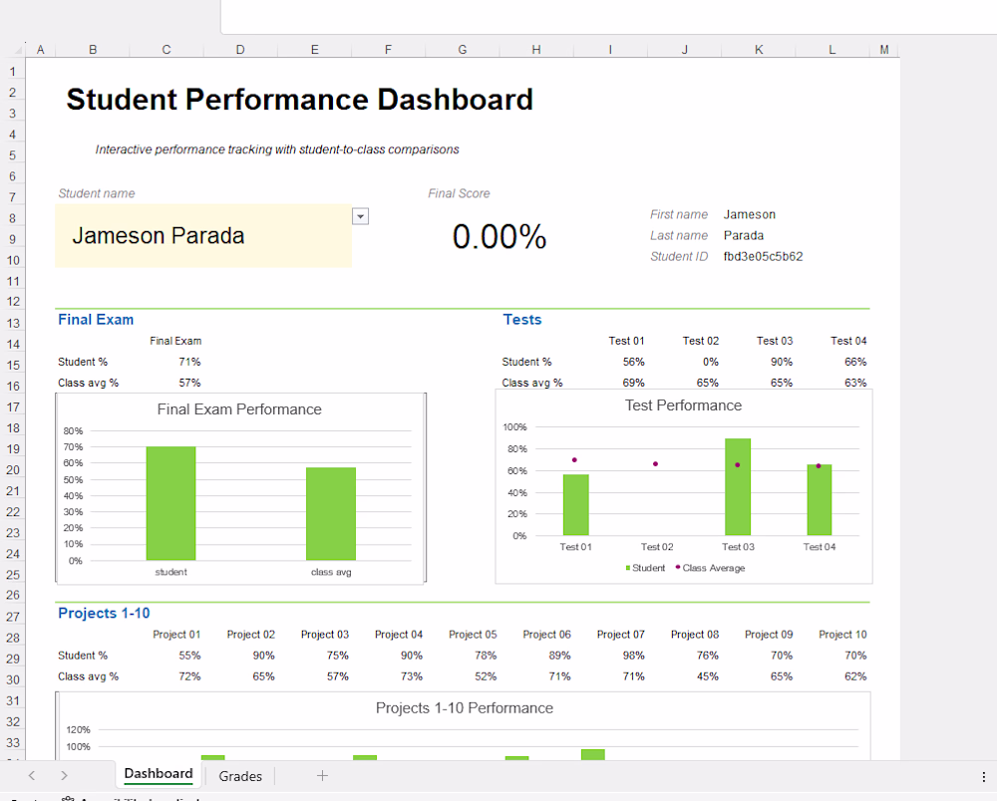Click the last name value Parada

(744, 236)
